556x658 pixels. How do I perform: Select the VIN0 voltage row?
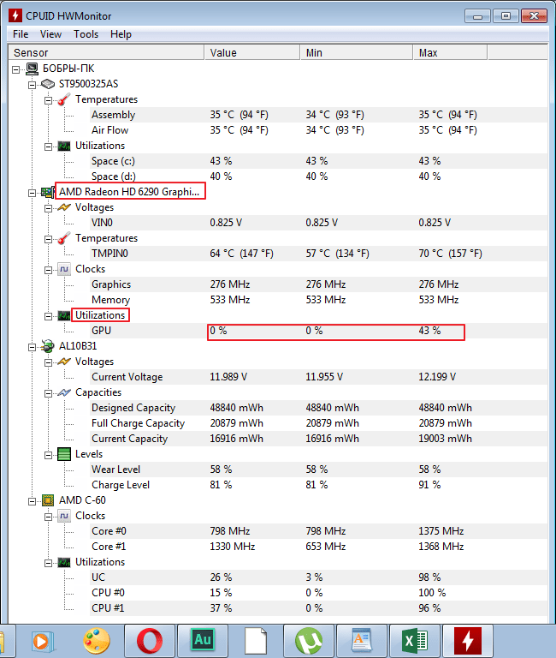[318, 223]
